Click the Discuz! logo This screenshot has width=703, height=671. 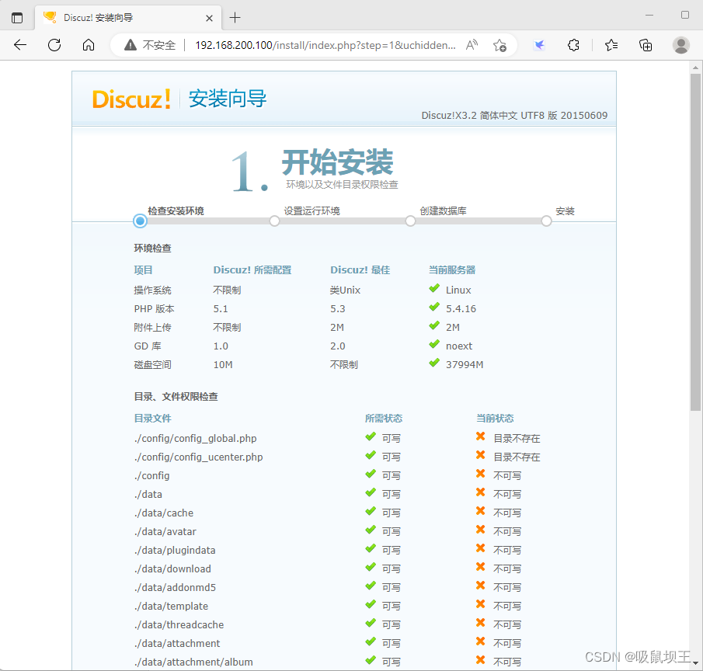click(x=131, y=99)
